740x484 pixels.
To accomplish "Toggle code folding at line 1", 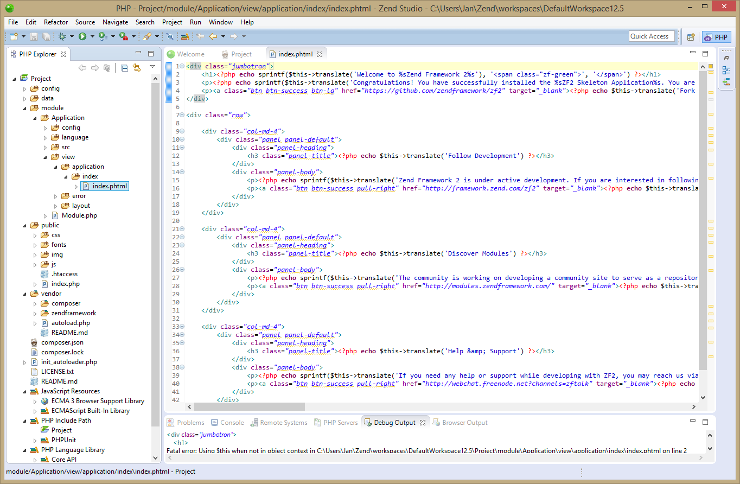I will coord(182,66).
